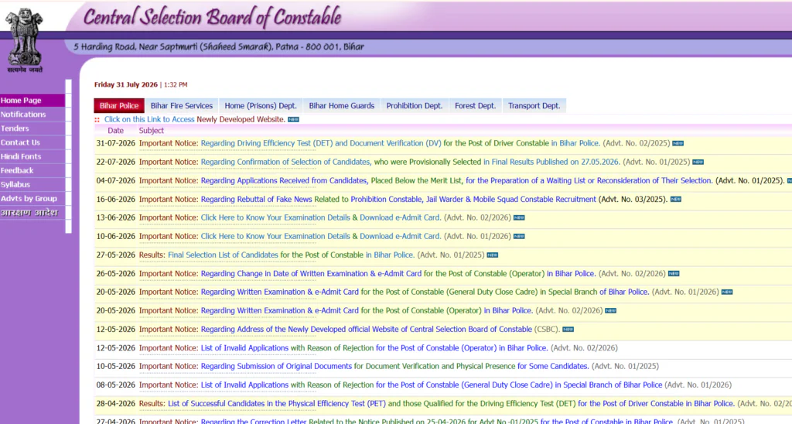Click NEW badge on 10-06-2026 e-Admit Card row
792x424 pixels.
pyautogui.click(x=519, y=237)
